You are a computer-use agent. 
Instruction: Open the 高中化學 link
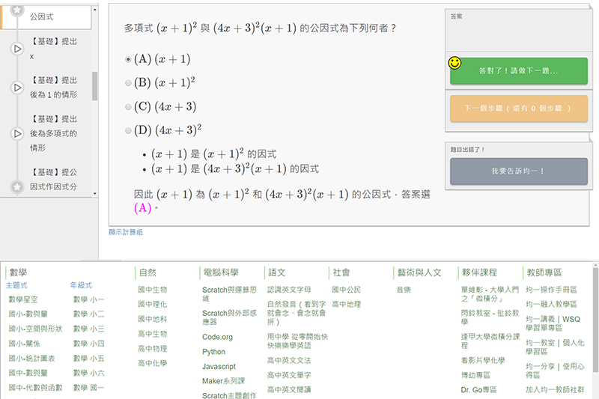click(x=153, y=364)
